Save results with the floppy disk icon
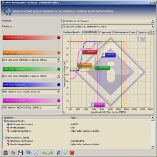Viewport: 157px width, 157px height. [x=20, y=153]
